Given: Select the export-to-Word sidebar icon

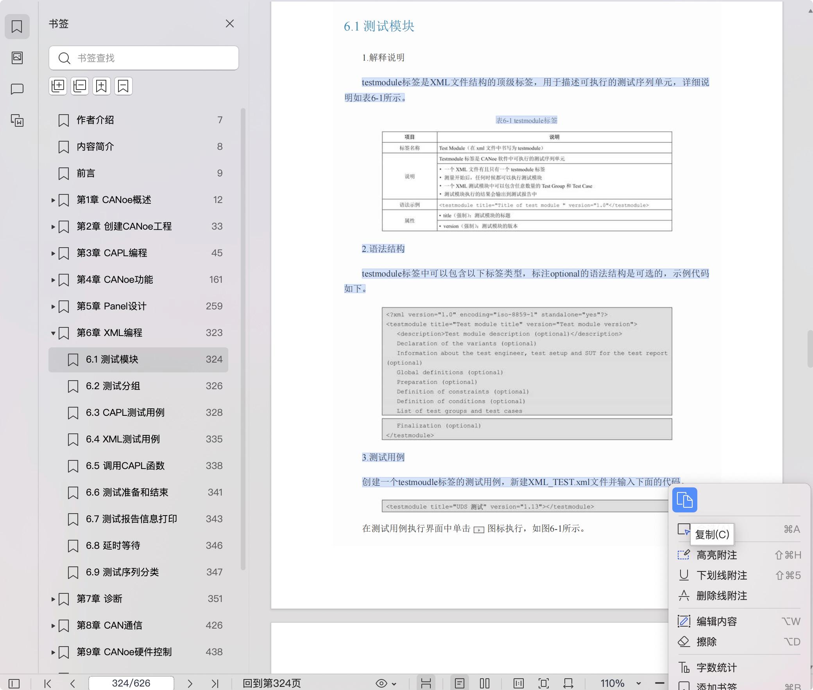Looking at the screenshot, I should (17, 121).
